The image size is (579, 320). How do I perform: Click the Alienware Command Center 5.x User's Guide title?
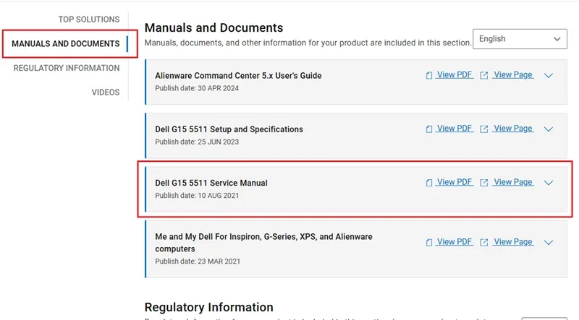tap(238, 76)
